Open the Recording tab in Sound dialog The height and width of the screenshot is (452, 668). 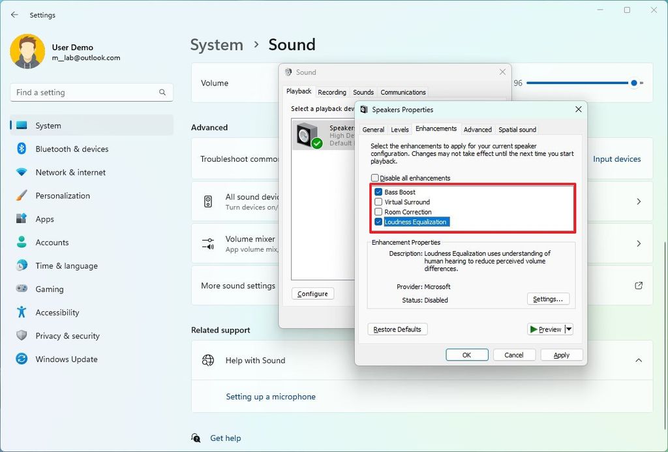(332, 92)
